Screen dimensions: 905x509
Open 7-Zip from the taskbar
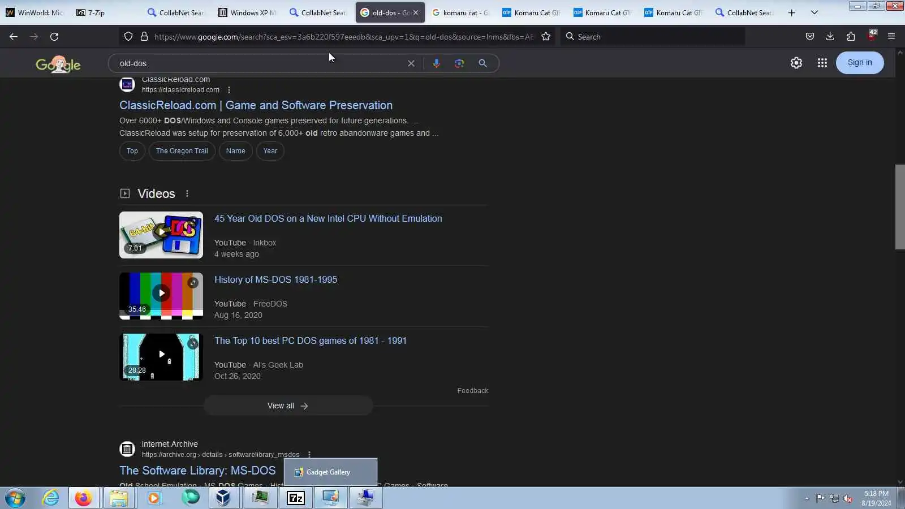(x=295, y=498)
